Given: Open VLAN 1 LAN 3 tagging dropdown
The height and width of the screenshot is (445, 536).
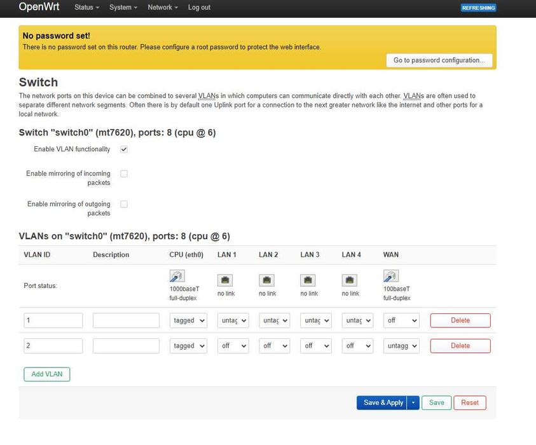Looking at the screenshot, I should coord(316,320).
